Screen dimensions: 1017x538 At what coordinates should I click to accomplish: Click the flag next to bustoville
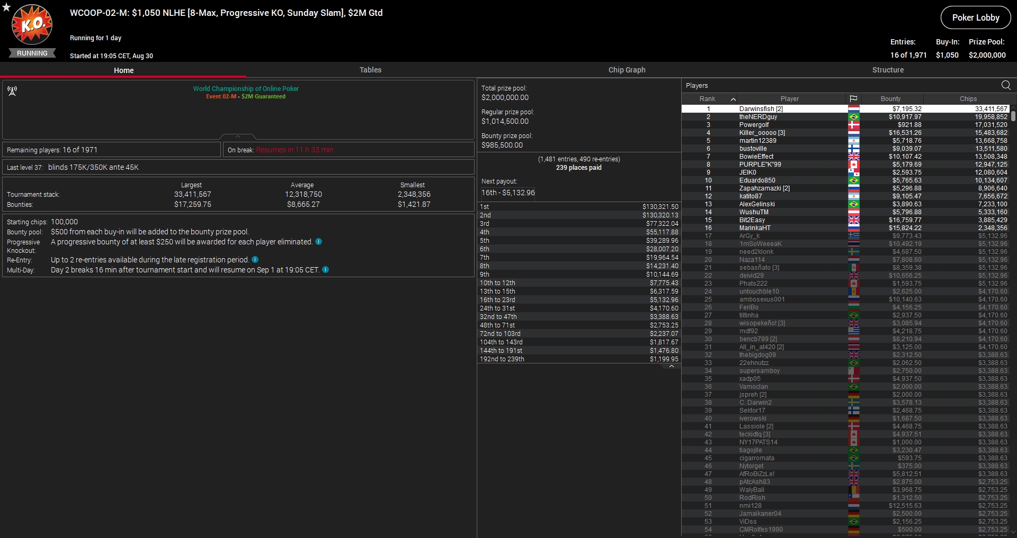coord(853,149)
